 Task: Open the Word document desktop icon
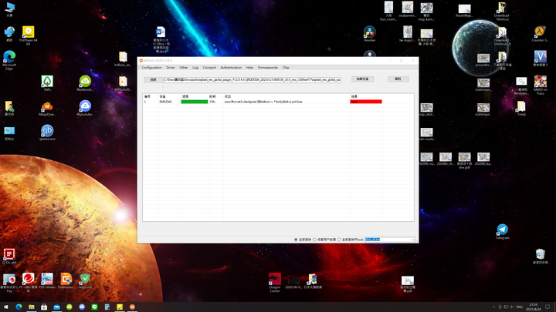[x=161, y=39]
